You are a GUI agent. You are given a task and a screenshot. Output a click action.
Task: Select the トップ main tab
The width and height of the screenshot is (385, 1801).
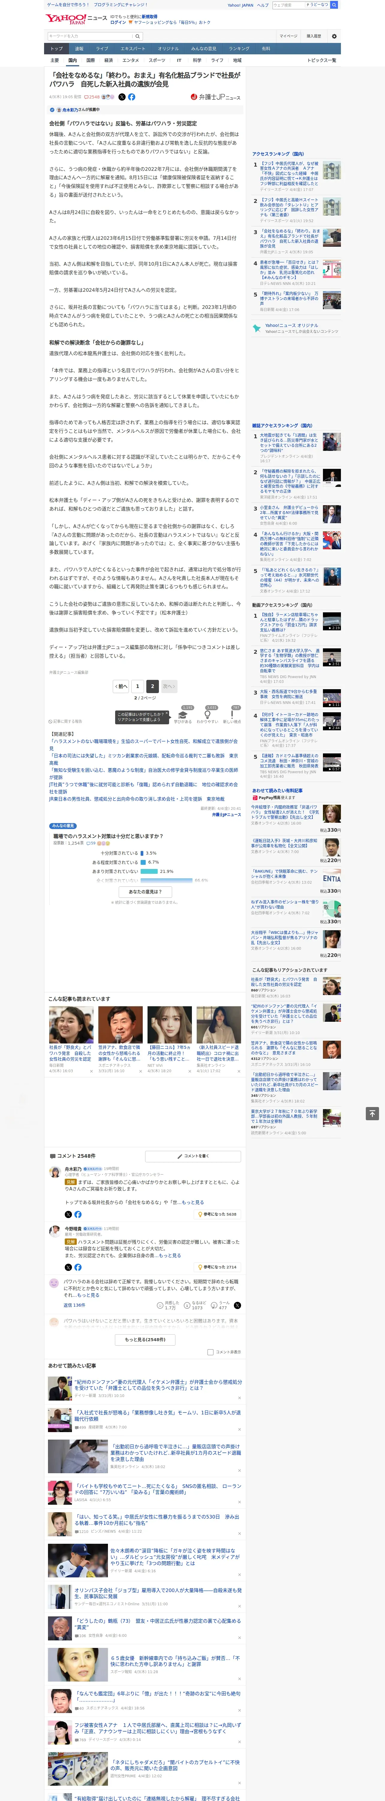[x=57, y=48]
